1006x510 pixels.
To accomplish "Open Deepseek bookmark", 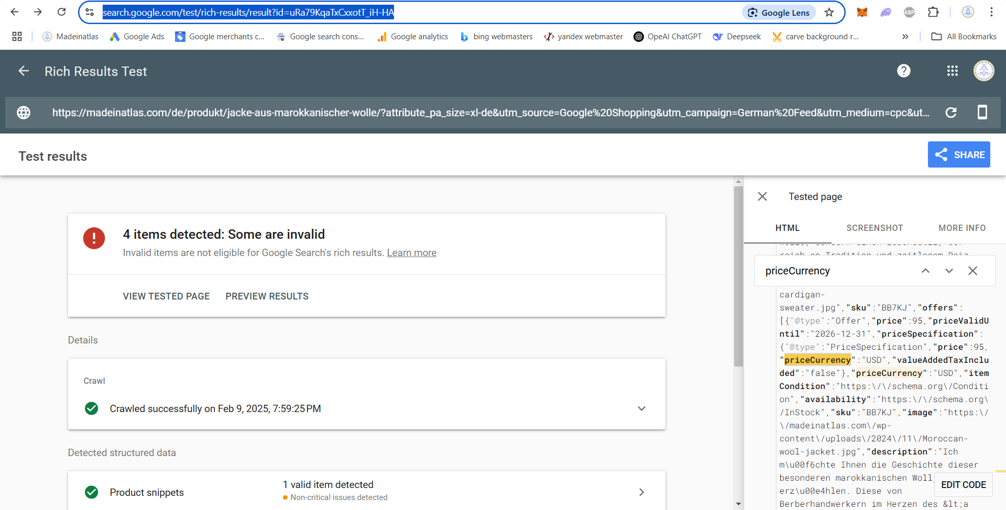I will (x=737, y=37).
